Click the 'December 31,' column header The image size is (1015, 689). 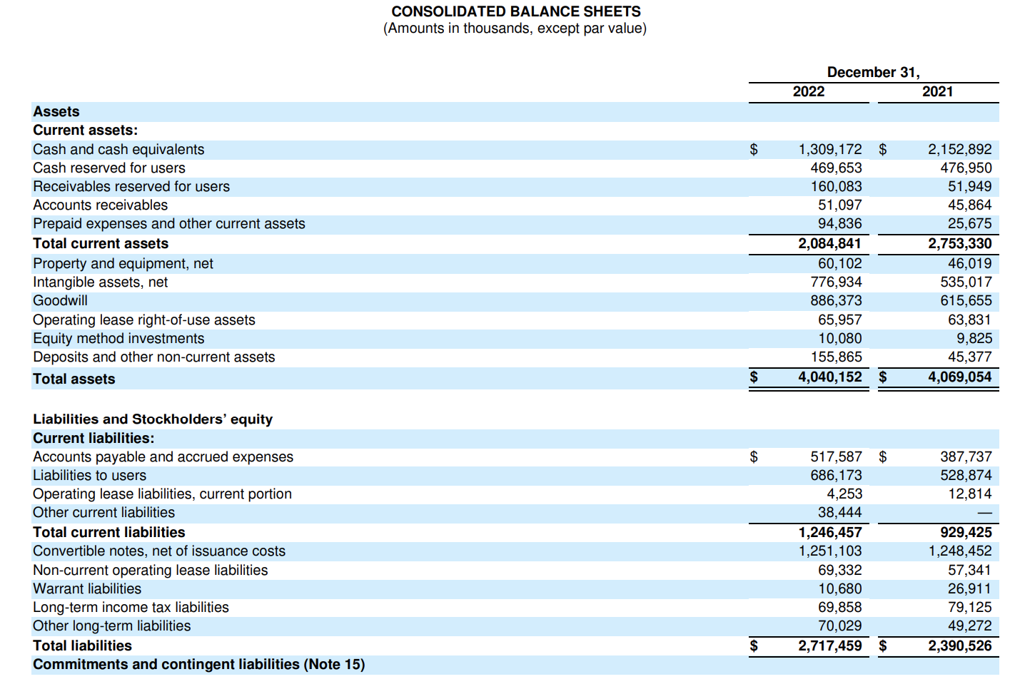(x=874, y=72)
